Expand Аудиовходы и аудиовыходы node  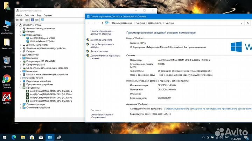[x=20, y=28]
